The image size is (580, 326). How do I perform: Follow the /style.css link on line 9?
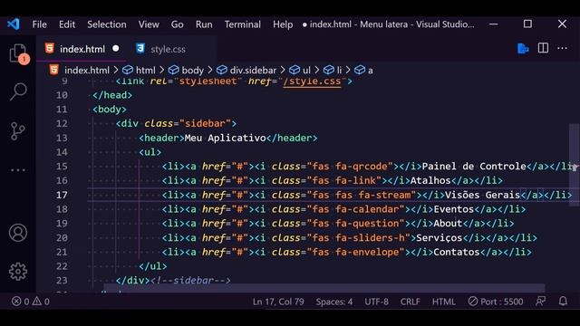tap(312, 81)
